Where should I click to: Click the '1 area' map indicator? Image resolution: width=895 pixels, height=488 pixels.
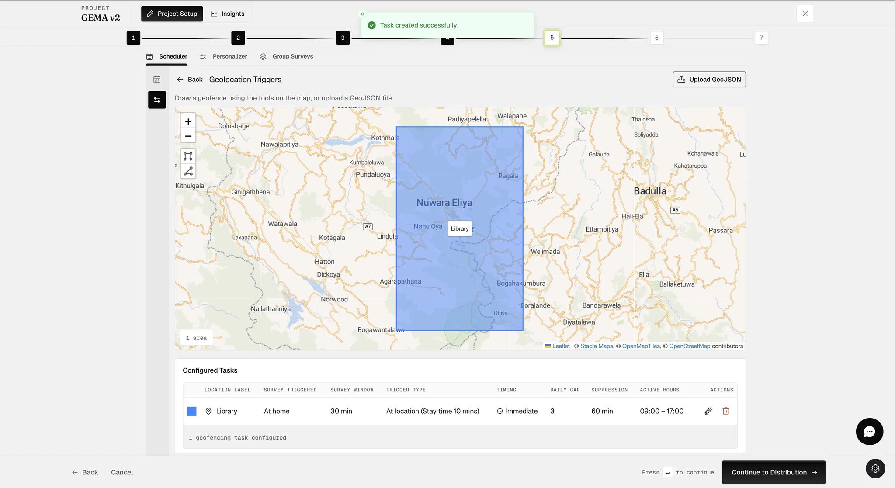196,338
